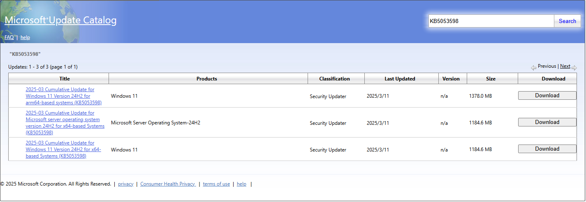The image size is (586, 202).
Task: Download the arm64-based Windows 11 update
Action: click(547, 96)
